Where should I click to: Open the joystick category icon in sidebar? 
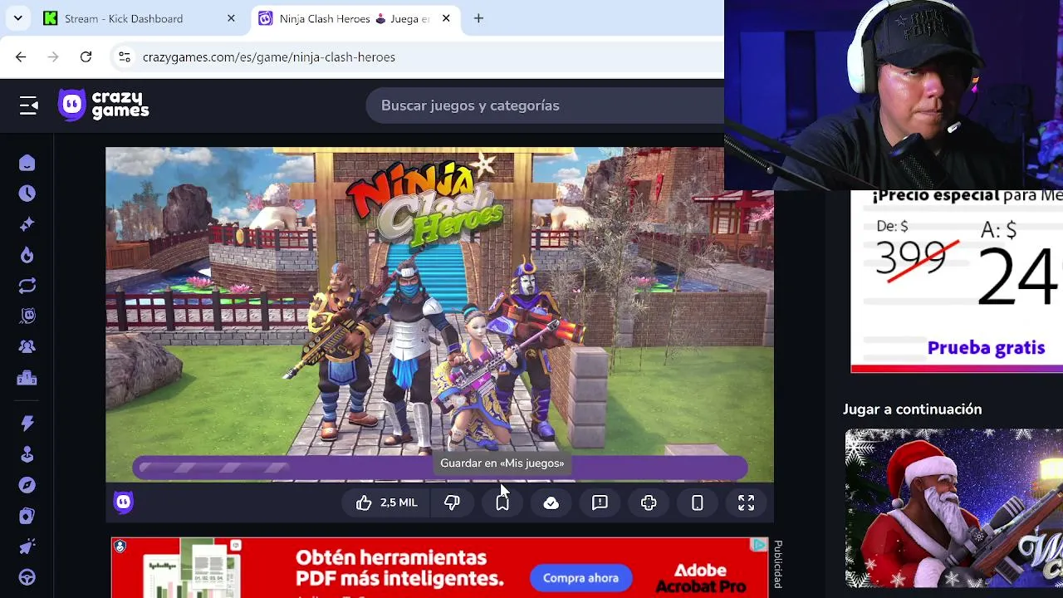(27, 454)
